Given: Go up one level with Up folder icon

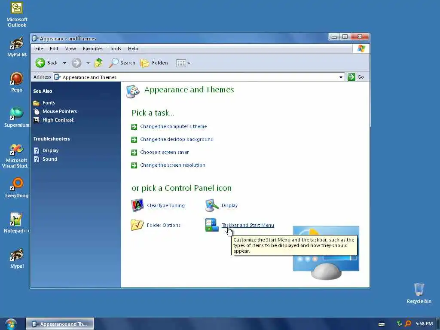Looking at the screenshot, I should click(98, 63).
